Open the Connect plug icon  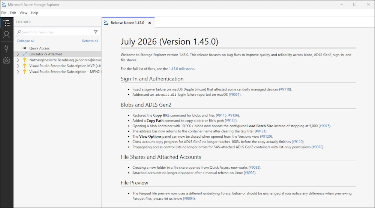6,49
